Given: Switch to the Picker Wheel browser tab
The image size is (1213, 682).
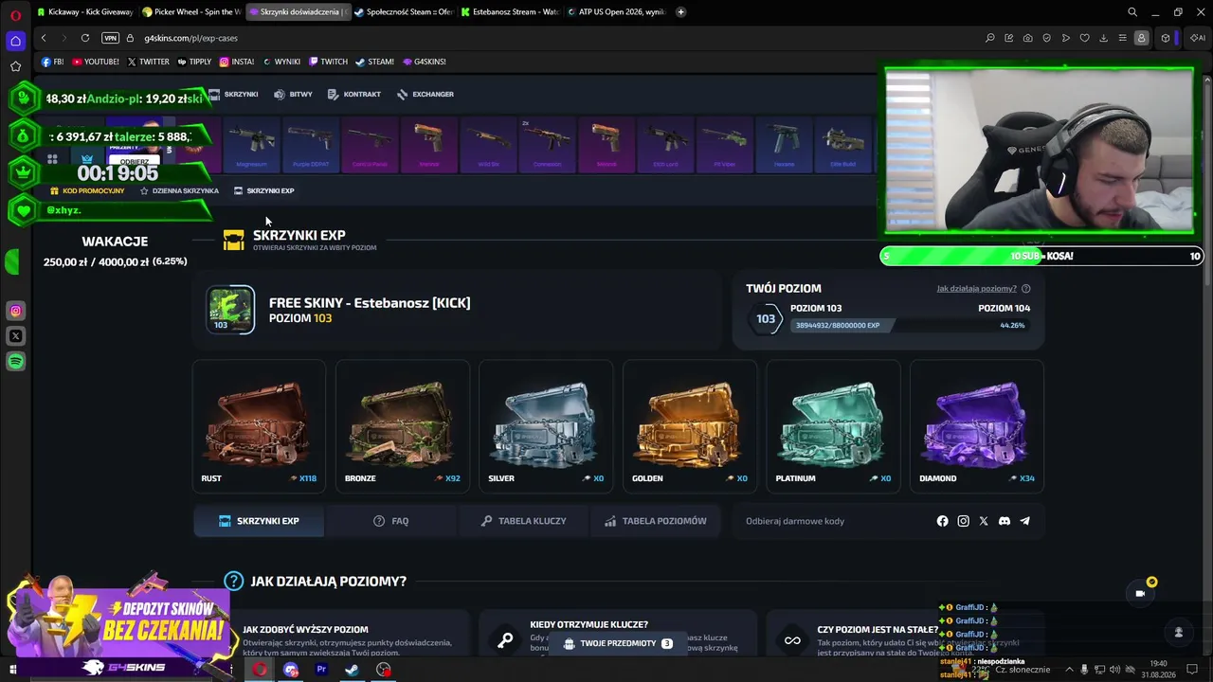Looking at the screenshot, I should (191, 11).
